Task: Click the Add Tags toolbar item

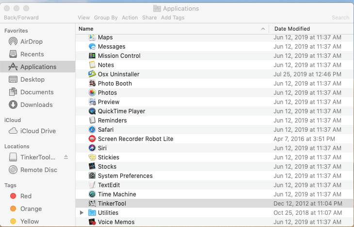Action: (173, 17)
